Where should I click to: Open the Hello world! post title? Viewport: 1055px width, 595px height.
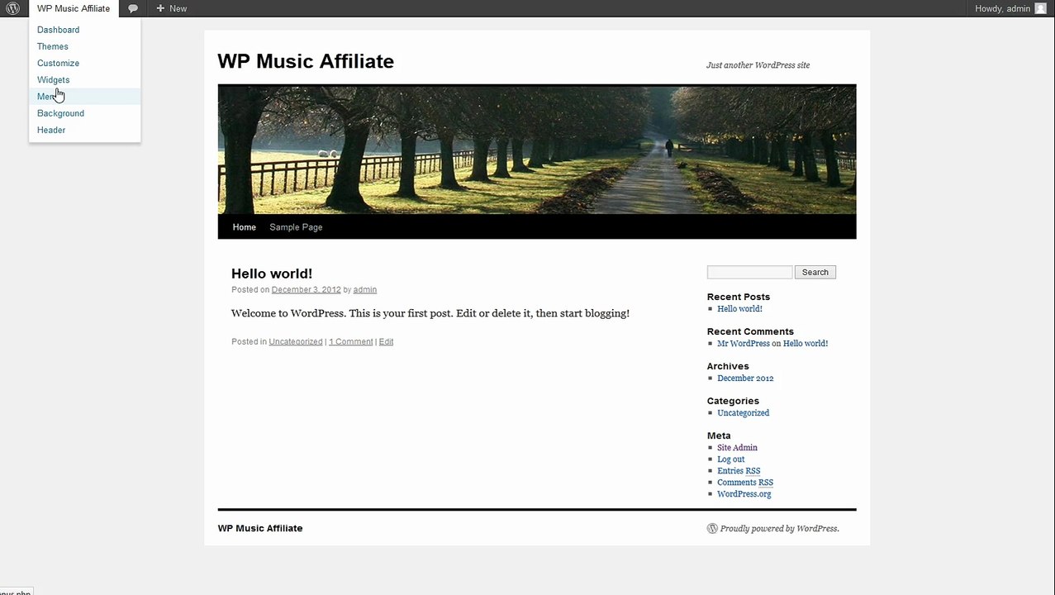tap(272, 274)
